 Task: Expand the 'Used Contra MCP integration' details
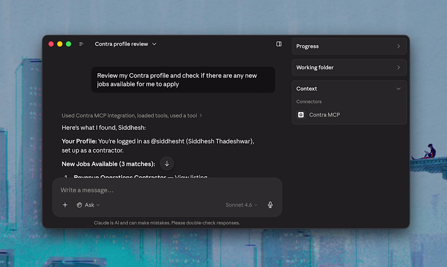click(x=132, y=115)
